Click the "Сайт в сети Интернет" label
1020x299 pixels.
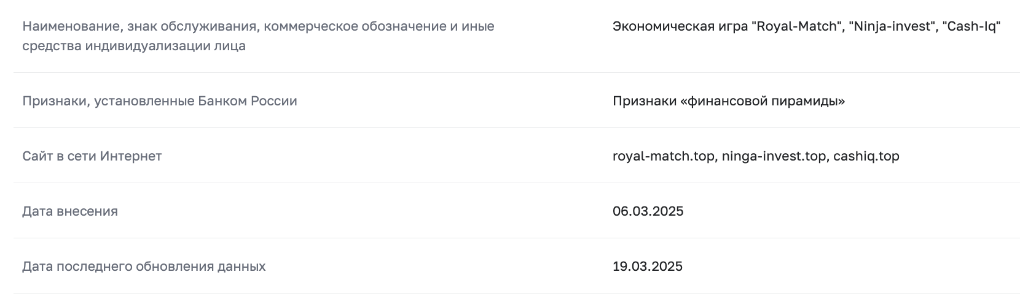pyautogui.click(x=92, y=156)
